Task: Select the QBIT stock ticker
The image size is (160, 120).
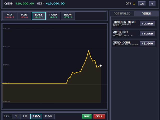Action: 39,16
